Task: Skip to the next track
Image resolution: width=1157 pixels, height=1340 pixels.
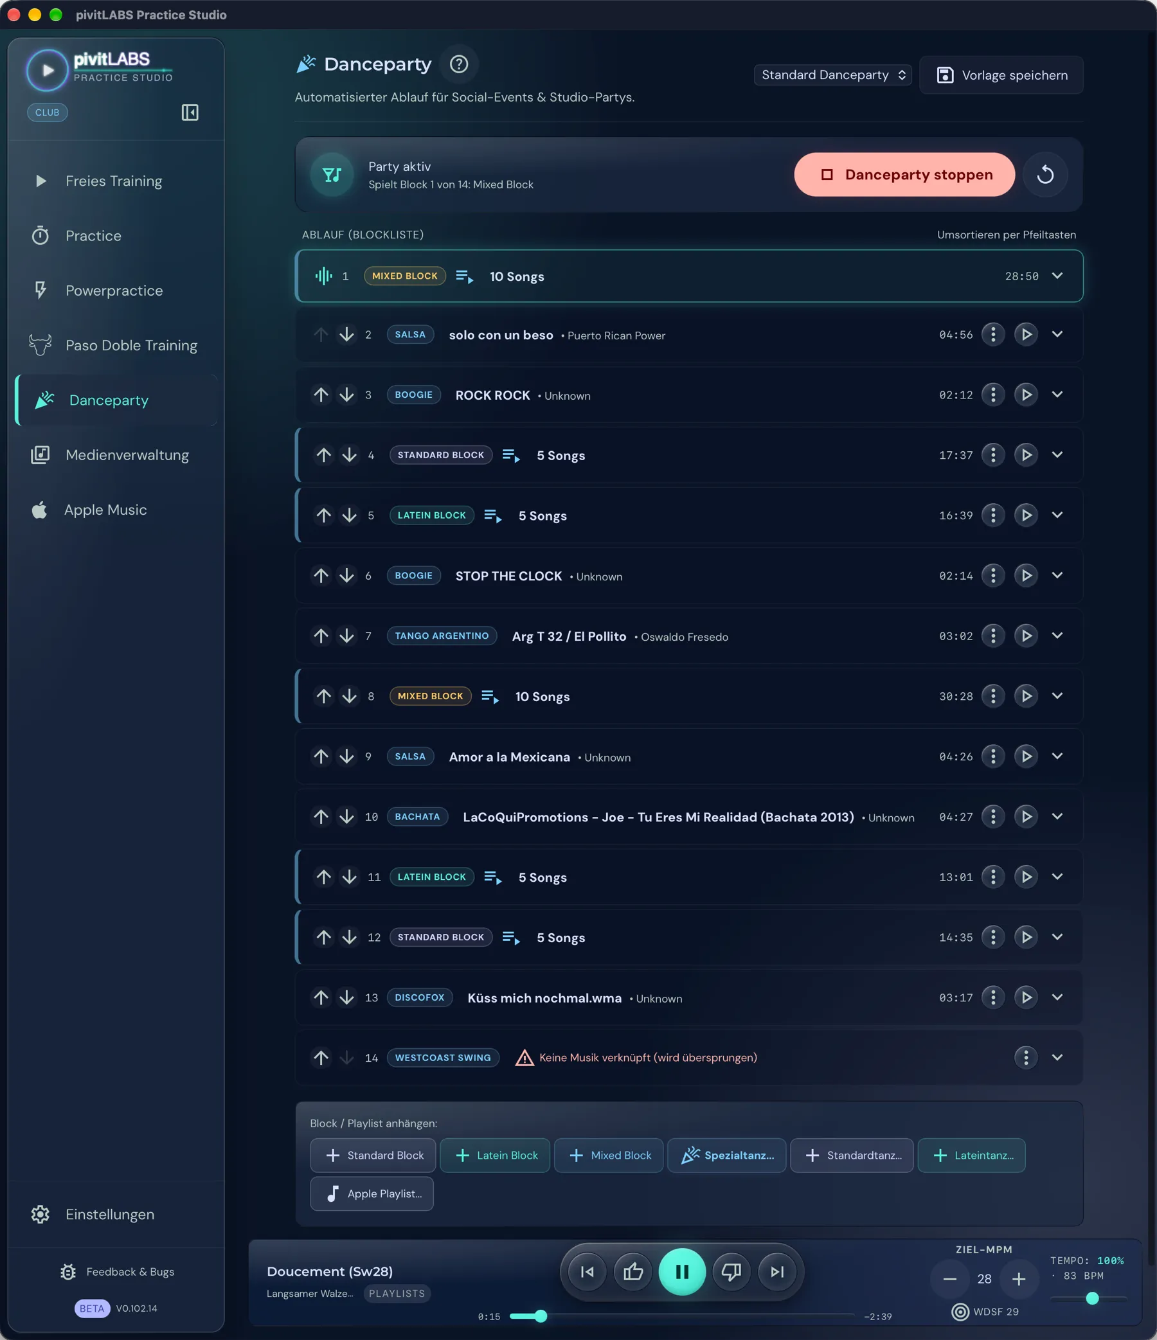Action: point(776,1271)
